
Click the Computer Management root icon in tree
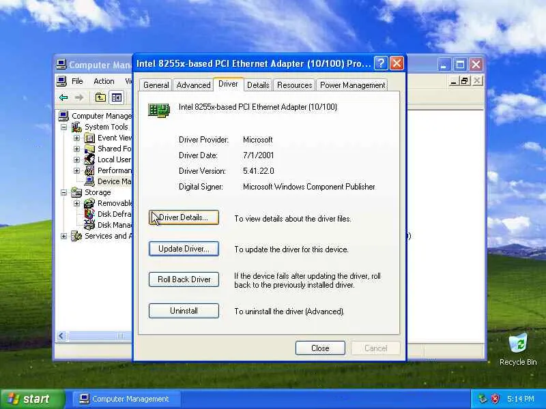(63, 116)
